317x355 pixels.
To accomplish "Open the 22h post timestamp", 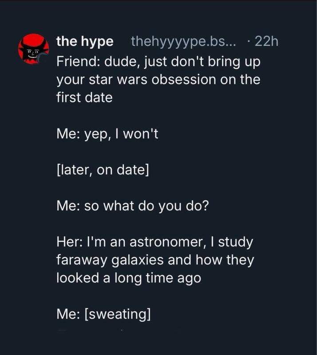I will (266, 42).
